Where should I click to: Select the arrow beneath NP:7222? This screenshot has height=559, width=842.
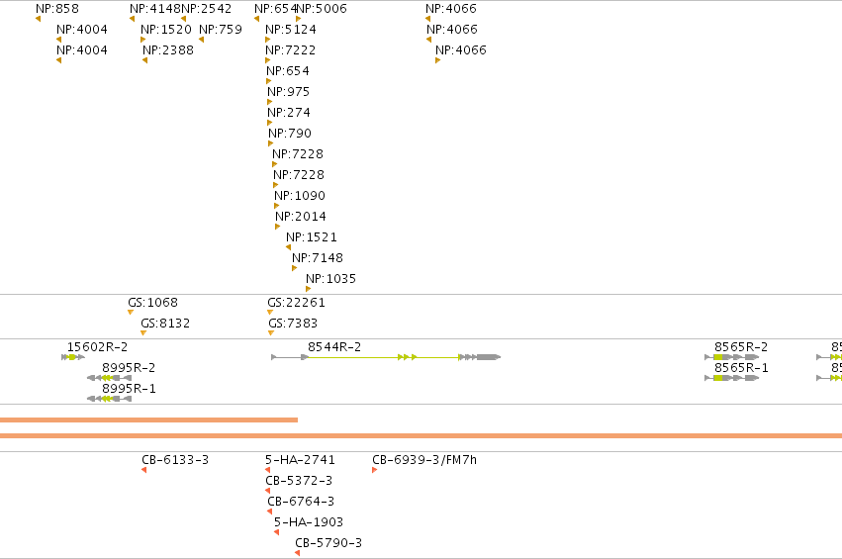[267, 60]
